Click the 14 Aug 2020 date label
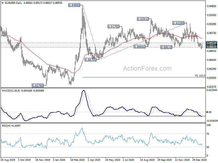The image size is (218, 163). [147, 160]
